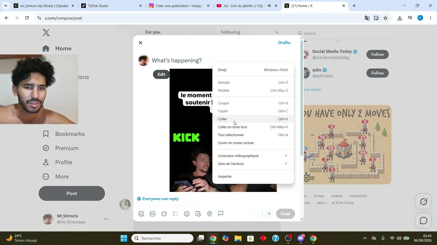This screenshot has width=437, height=245.
Task: Open the Chrome three-dot menu
Action: (430, 18)
